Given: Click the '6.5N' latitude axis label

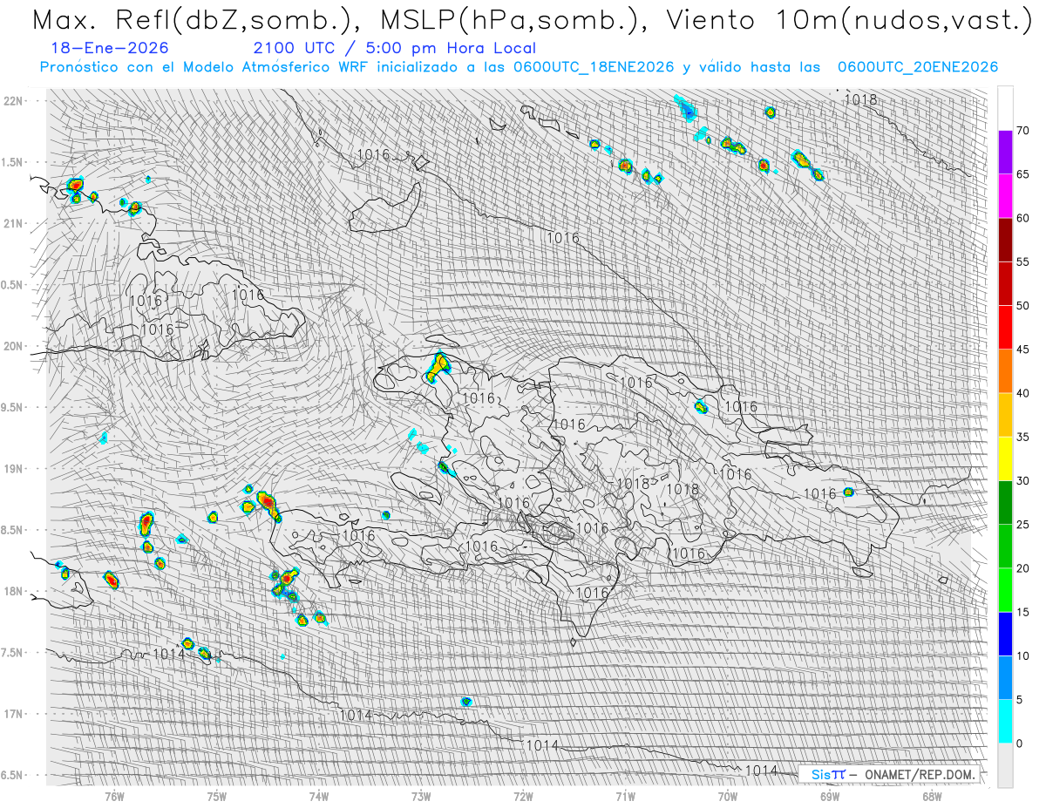Looking at the screenshot, I should (x=13, y=775).
